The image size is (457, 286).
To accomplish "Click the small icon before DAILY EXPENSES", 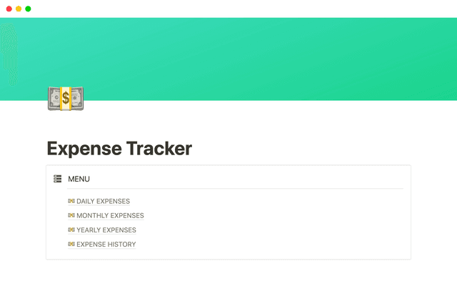I will pyautogui.click(x=71, y=201).
